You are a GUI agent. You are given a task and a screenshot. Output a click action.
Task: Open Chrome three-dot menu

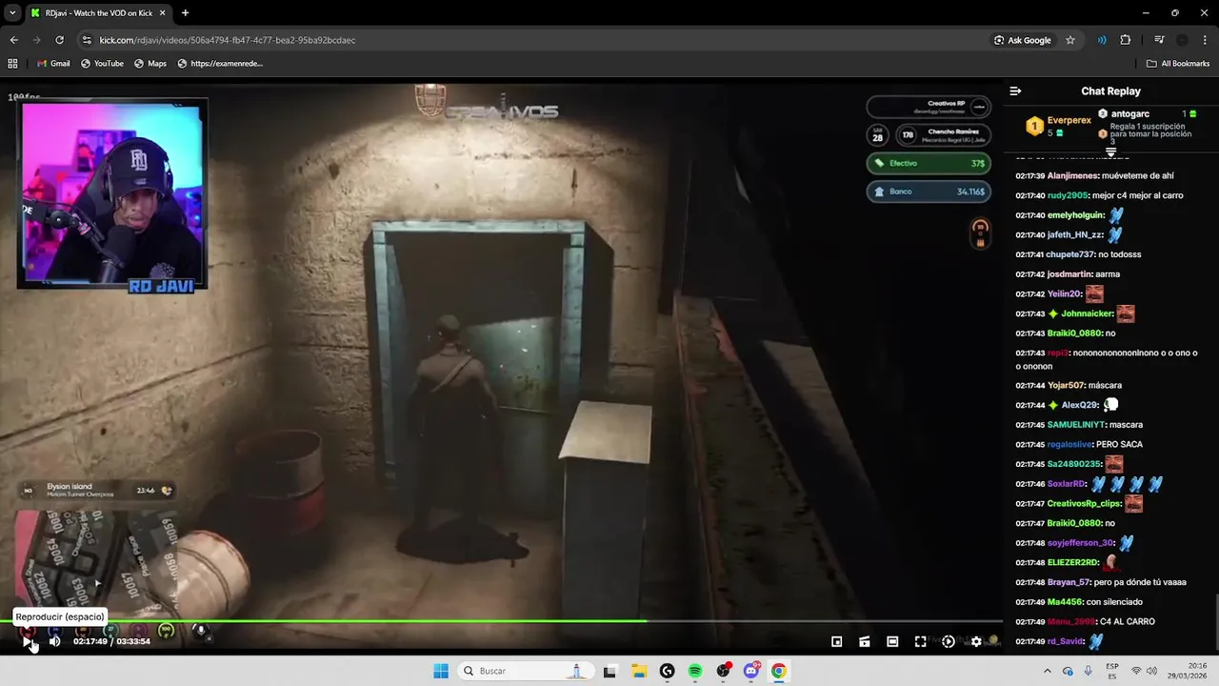[x=1206, y=40]
